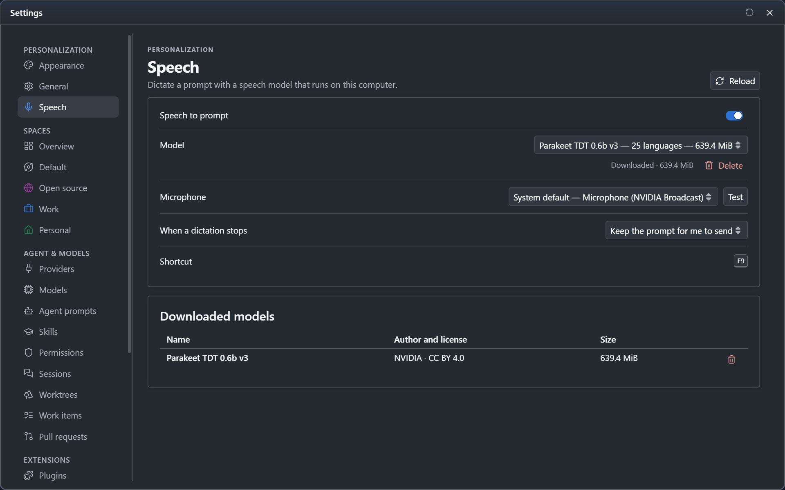Click the Pull requests branch icon

tap(29, 437)
